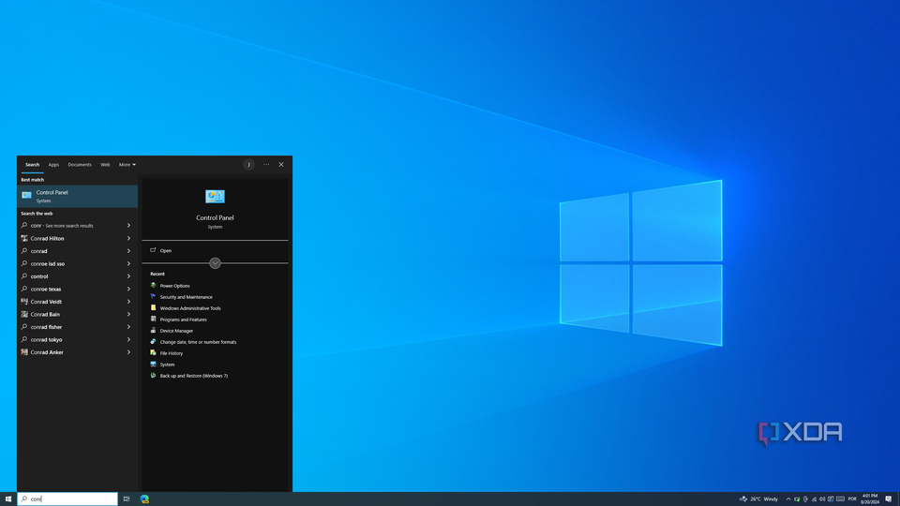Open the ellipsis options in search panel
The width and height of the screenshot is (900, 506).
point(266,165)
